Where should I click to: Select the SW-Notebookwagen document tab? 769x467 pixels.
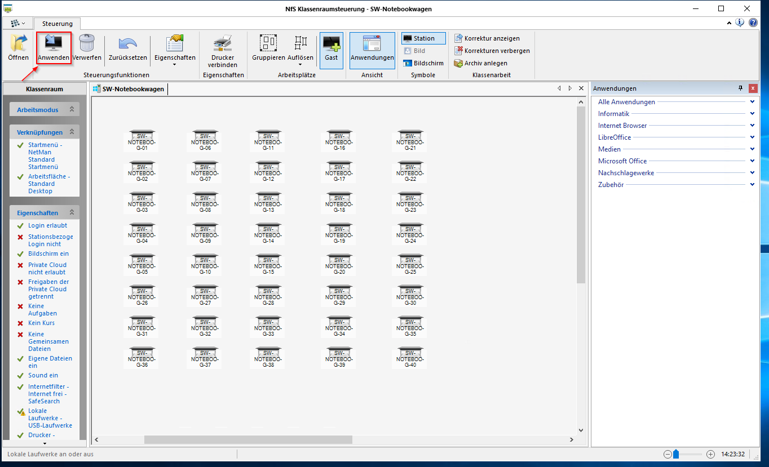pos(130,89)
